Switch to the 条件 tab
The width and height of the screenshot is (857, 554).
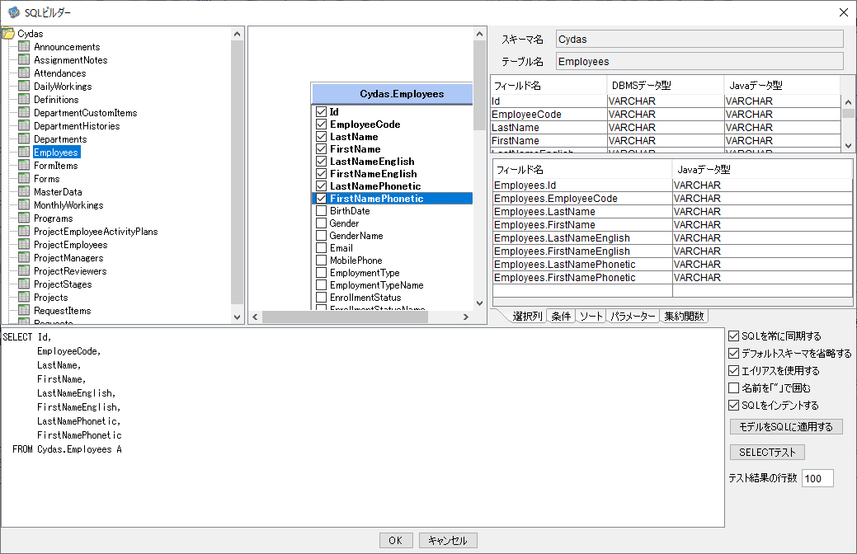561,317
